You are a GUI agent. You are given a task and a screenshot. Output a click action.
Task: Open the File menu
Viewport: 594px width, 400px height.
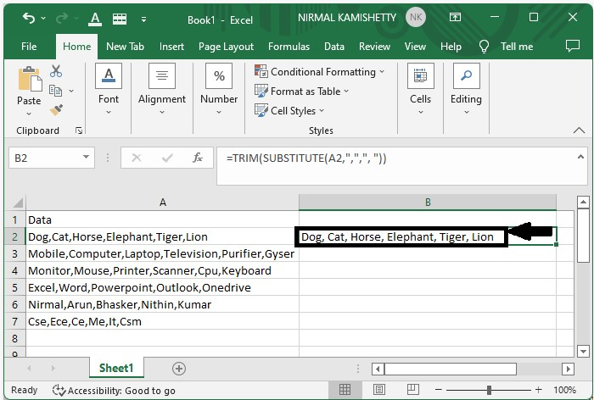pos(29,46)
